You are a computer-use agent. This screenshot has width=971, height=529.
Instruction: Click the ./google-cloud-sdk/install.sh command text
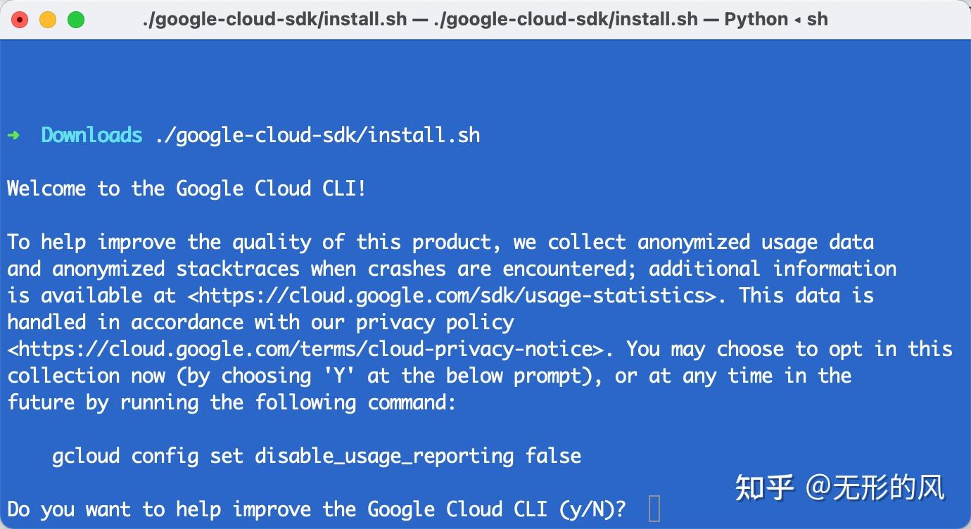317,134
